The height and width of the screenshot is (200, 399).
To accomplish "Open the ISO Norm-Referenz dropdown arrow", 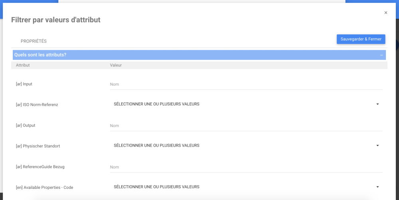I will pos(377,104).
